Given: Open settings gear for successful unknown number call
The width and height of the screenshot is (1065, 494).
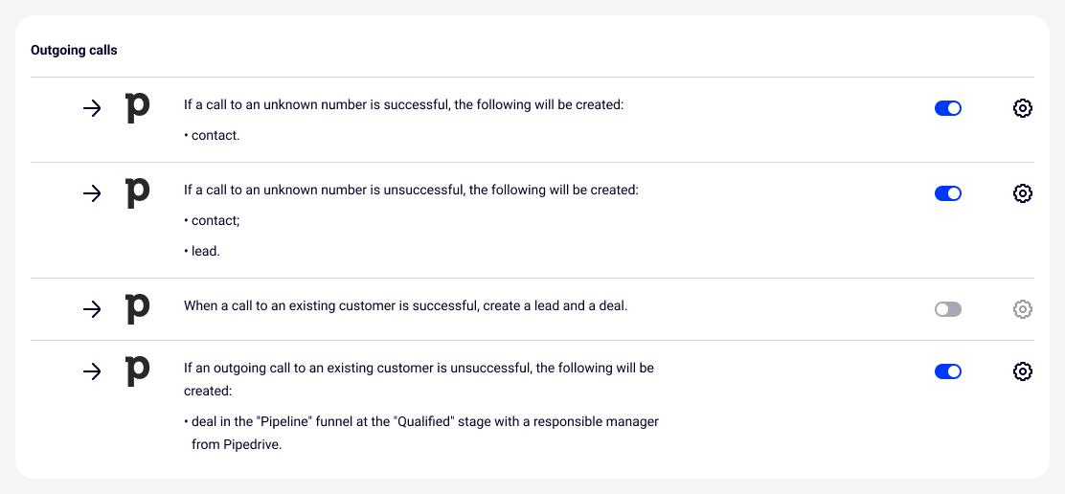Looking at the screenshot, I should pos(1022,108).
